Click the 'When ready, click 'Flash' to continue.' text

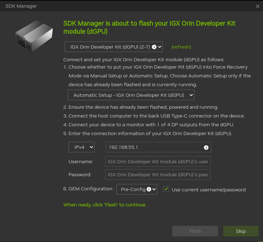[x=105, y=205]
